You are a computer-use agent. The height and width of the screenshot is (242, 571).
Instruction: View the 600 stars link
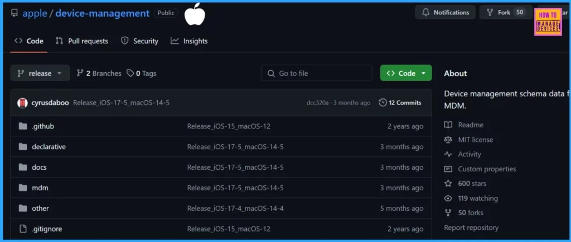click(x=472, y=184)
